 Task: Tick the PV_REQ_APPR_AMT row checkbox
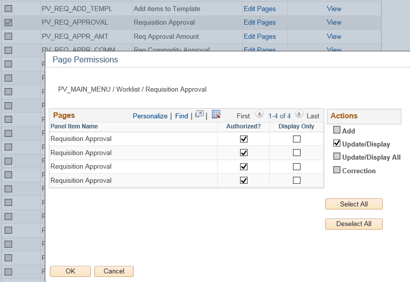tap(9, 36)
